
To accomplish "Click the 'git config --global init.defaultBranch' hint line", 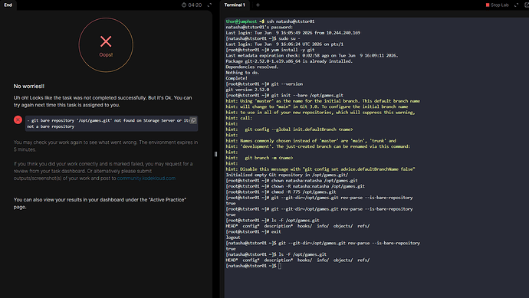I will (289, 129).
